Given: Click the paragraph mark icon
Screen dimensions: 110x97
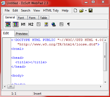Looking at the screenshot, I should coord(69,24).
